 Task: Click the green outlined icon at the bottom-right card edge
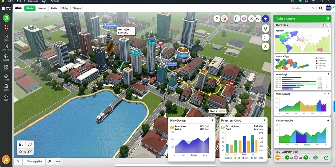pyautogui.click(x=326, y=158)
